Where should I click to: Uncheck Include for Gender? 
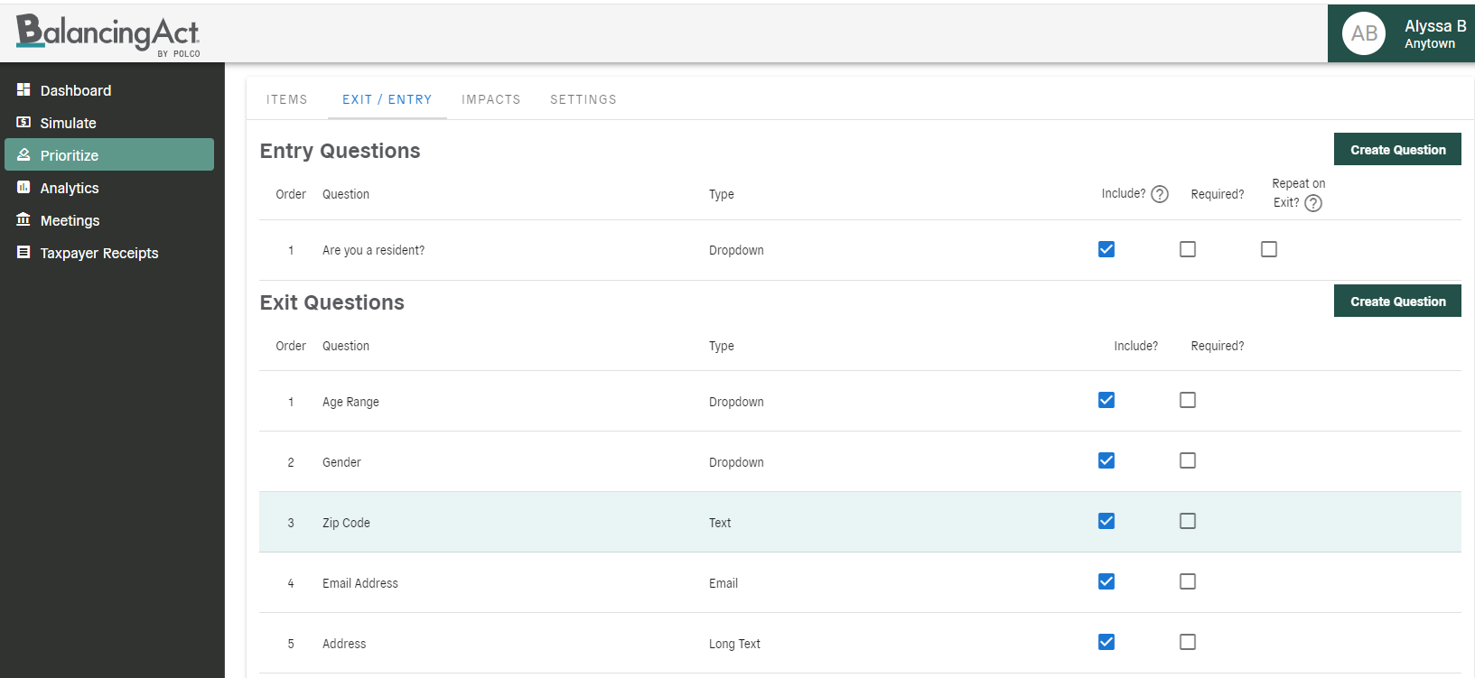click(1106, 460)
